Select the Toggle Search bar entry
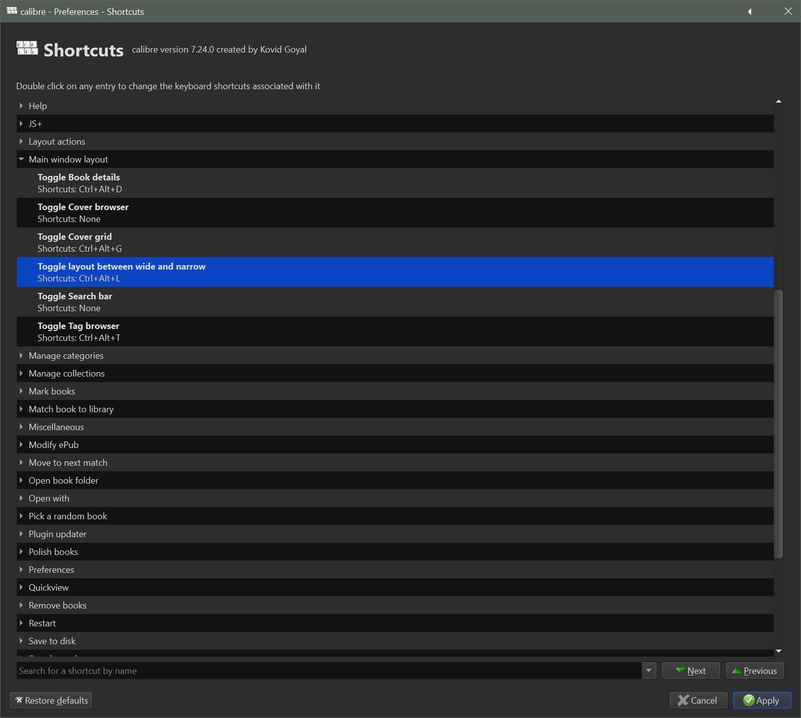 75,302
